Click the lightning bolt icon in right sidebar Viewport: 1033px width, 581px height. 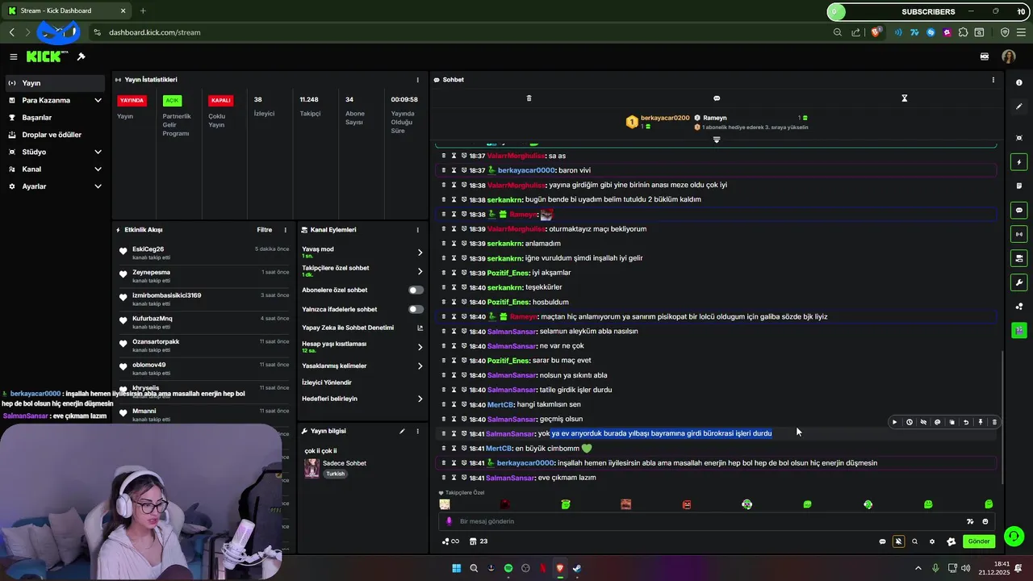tap(1019, 162)
